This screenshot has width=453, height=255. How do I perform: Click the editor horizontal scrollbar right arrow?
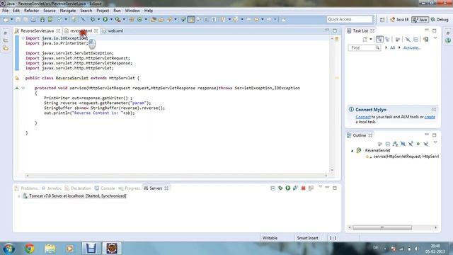pos(326,176)
